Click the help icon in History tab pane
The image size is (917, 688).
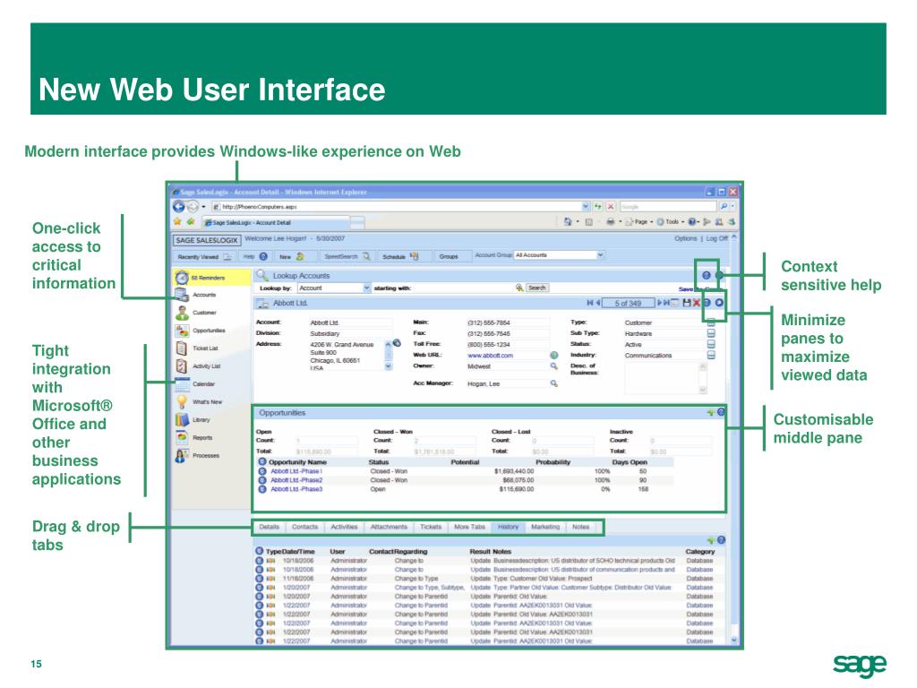coord(721,540)
